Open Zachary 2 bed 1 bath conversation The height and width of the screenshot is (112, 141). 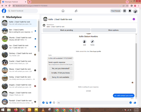19,55
